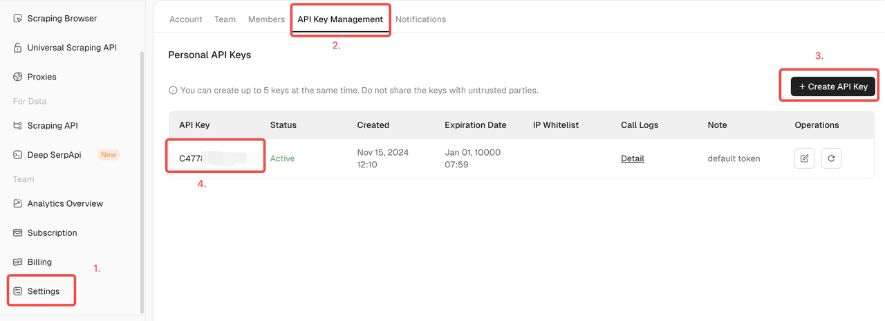Click the Expiration Date column header
Image resolution: width=885 pixels, height=321 pixels.
(x=476, y=125)
